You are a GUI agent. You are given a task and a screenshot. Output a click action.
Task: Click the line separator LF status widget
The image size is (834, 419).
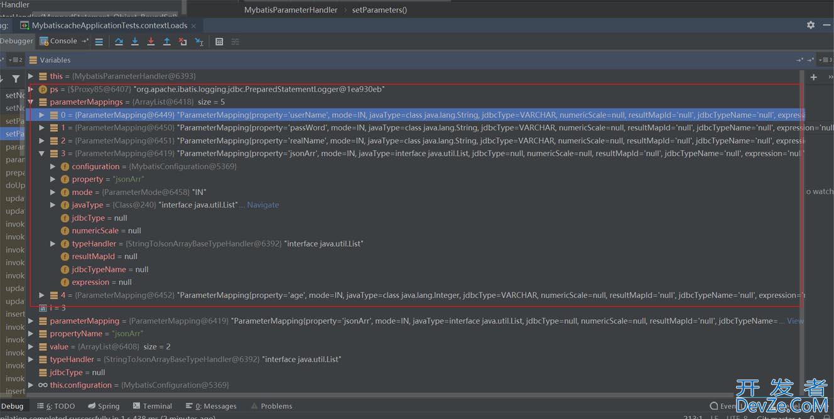coord(715,416)
